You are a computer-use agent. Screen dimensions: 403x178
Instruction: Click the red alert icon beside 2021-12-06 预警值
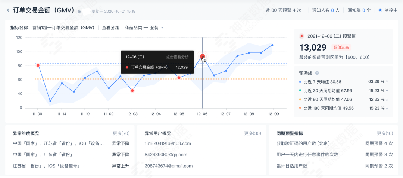pos(302,36)
